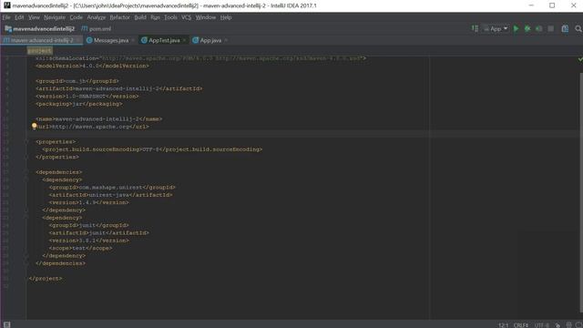Click pom.xml breadcrumb in navigation bar
The height and width of the screenshot is (328, 583).
click(97, 28)
